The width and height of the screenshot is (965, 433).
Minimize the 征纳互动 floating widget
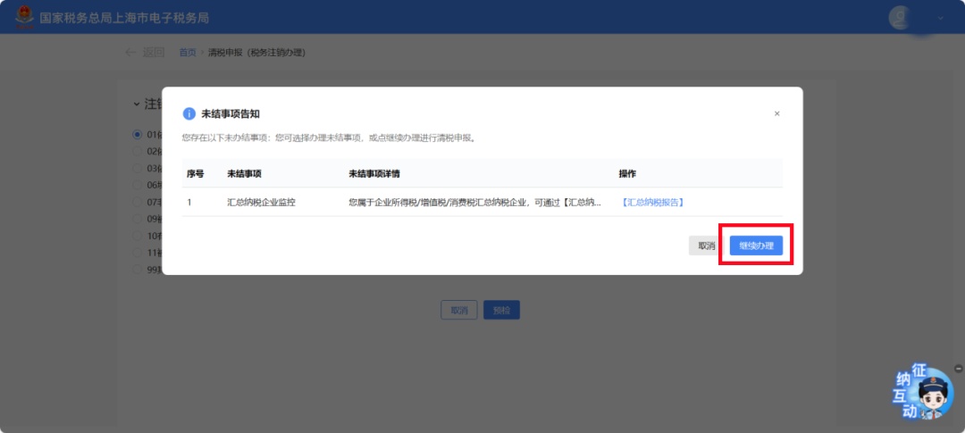coord(958,368)
